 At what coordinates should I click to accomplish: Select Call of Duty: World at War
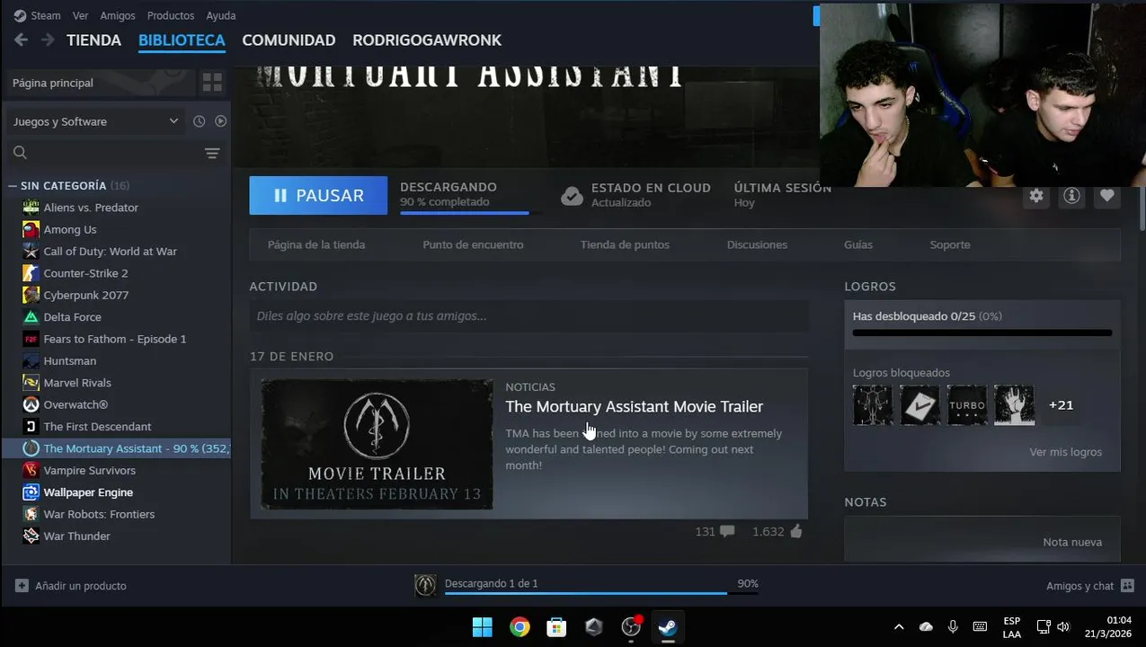[x=110, y=252]
